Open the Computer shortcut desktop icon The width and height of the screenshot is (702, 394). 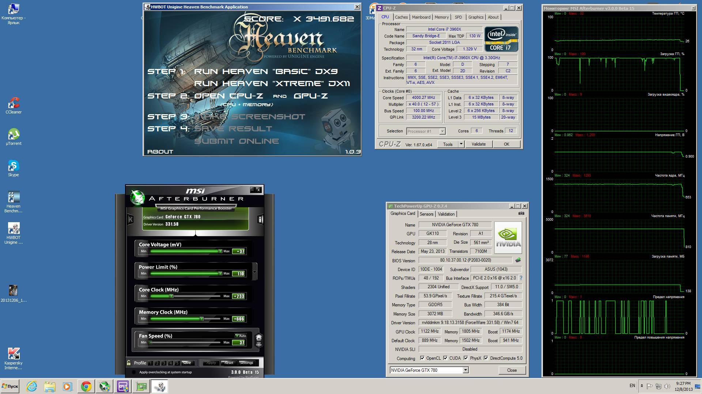tap(14, 14)
